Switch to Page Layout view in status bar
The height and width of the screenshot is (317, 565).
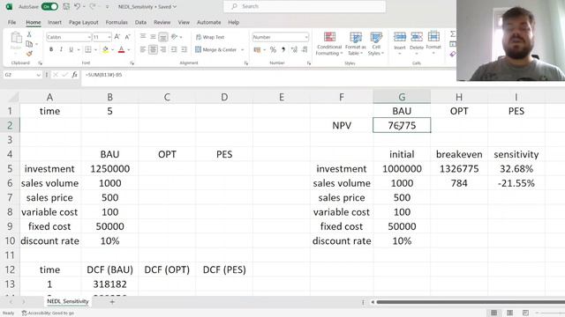pos(509,313)
